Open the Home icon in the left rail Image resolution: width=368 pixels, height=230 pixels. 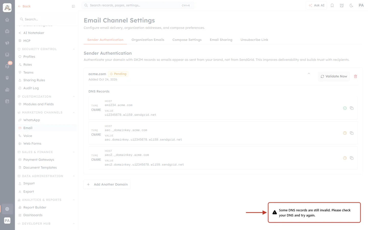(7, 20)
